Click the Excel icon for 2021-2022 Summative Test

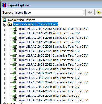point(15,64)
